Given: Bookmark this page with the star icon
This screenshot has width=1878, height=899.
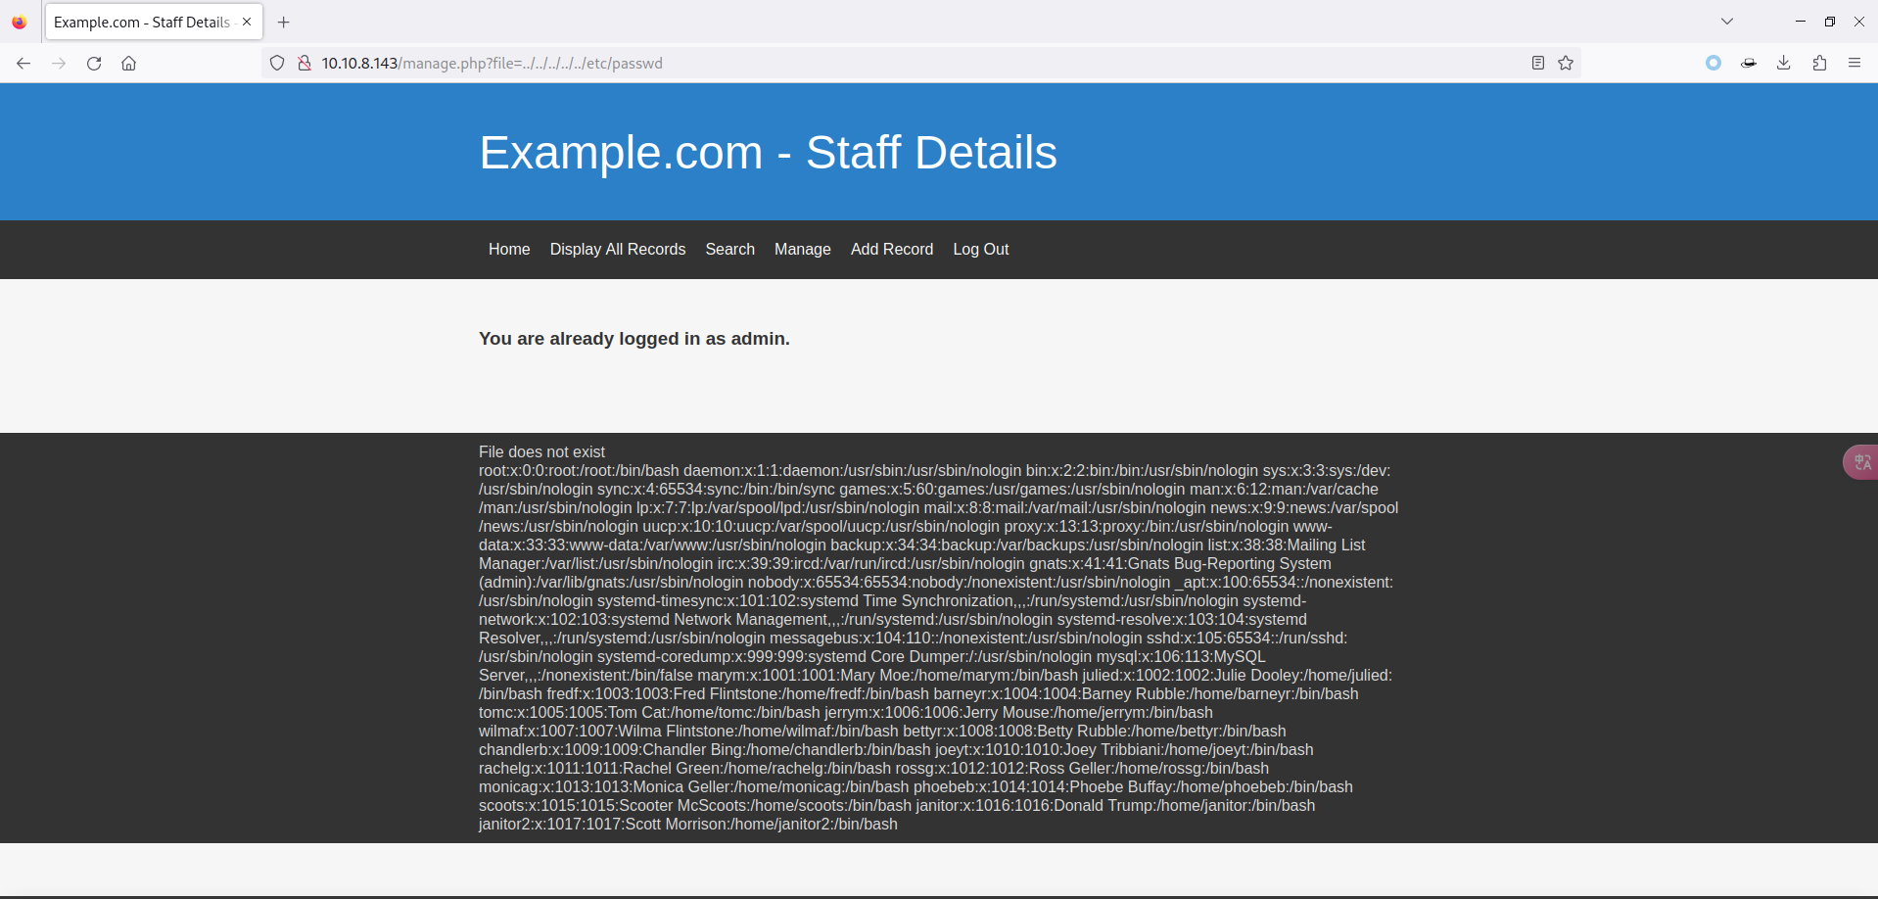Looking at the screenshot, I should (x=1566, y=64).
